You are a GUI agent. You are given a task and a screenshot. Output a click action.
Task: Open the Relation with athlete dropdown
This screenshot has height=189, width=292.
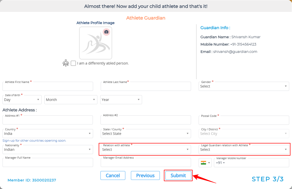pyautogui.click(x=146, y=150)
